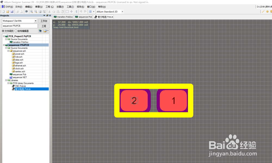Open an existing document via folder icon
This screenshot has width=272, height=163.
click(x=8, y=12)
